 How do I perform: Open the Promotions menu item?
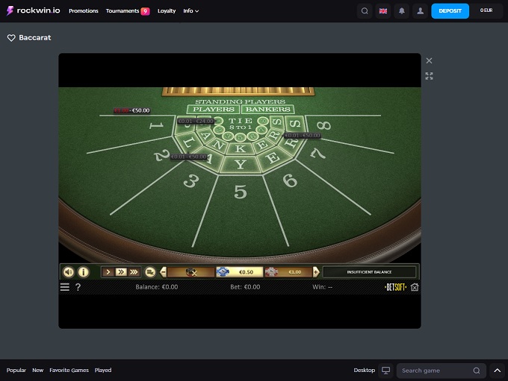tap(84, 11)
